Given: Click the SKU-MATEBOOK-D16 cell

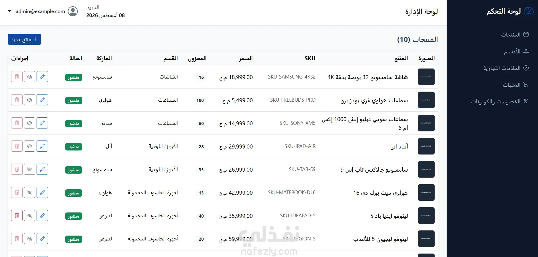Looking at the screenshot, I should (292, 192).
